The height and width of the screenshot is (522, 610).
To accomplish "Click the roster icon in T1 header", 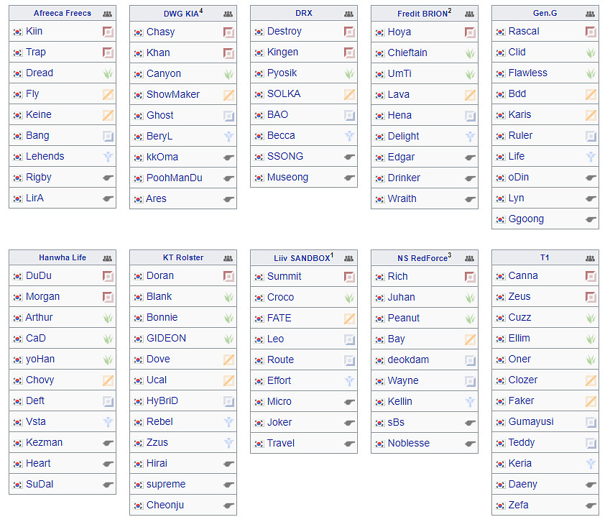I will (x=591, y=257).
